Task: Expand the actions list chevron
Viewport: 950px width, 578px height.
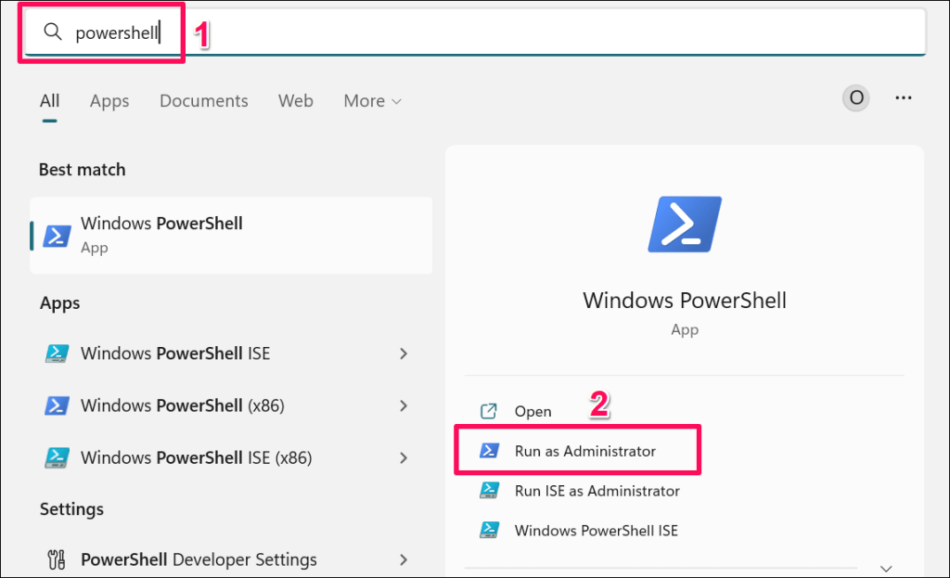Action: [x=886, y=568]
